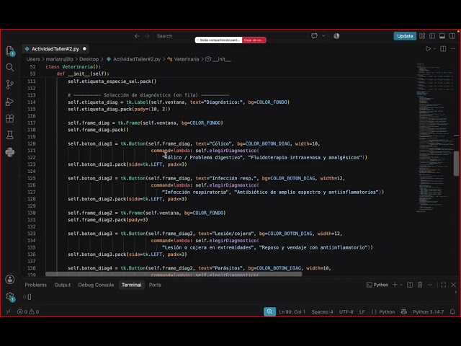Viewport: 461px width, 346px height.
Task: Open Customize Layout icon
Action: click(x=422, y=36)
